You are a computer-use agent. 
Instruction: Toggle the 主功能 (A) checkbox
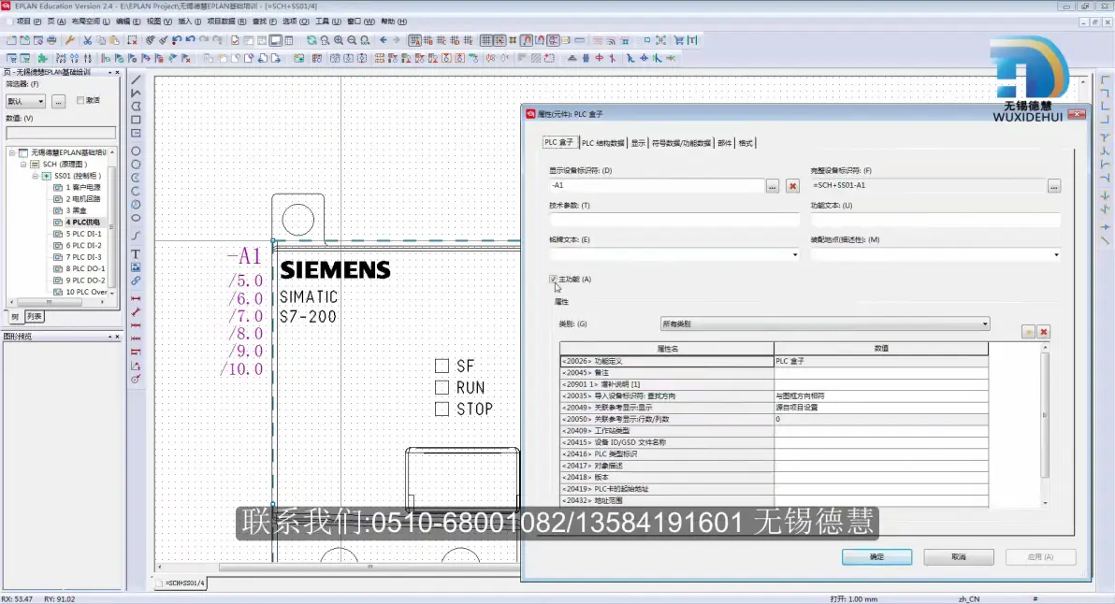tap(553, 280)
